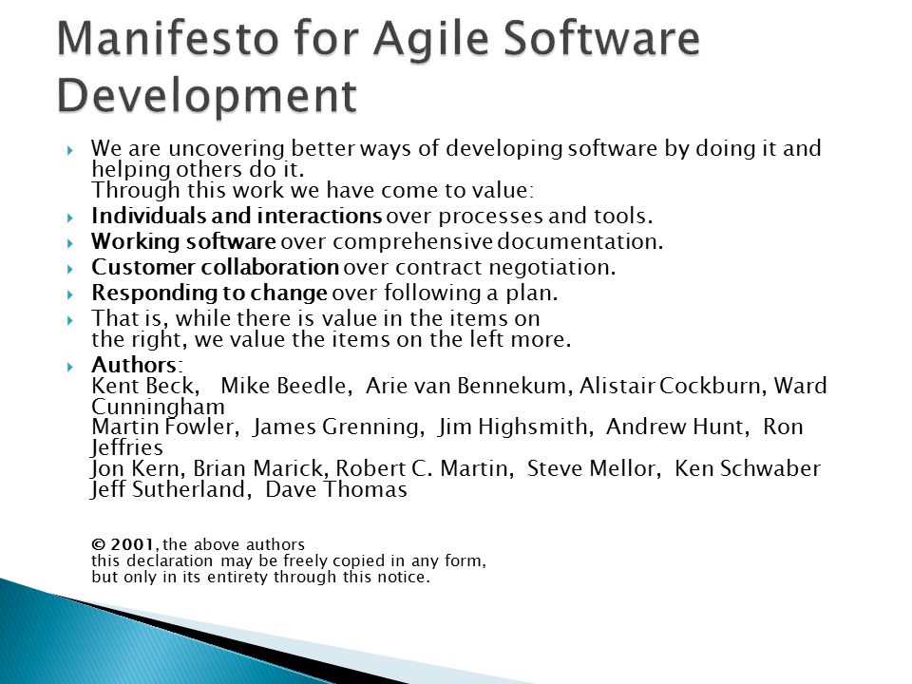Image resolution: width=912 pixels, height=684 pixels.
Task: Click the bullet arrow beside 'Authors:'
Action: click(x=70, y=367)
